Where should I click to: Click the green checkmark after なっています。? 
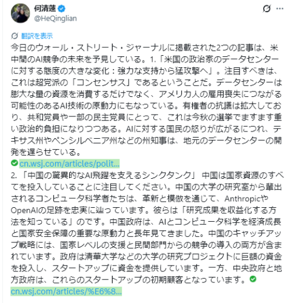tap(253, 279)
